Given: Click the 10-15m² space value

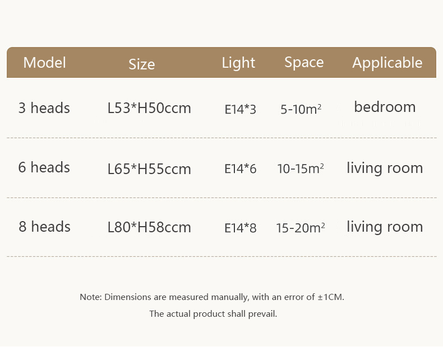Looking at the screenshot, I should [301, 168].
